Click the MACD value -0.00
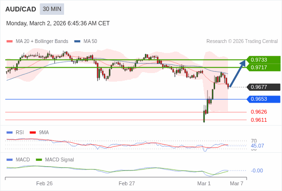Screen dimensions: 282x191 coord(257,170)
